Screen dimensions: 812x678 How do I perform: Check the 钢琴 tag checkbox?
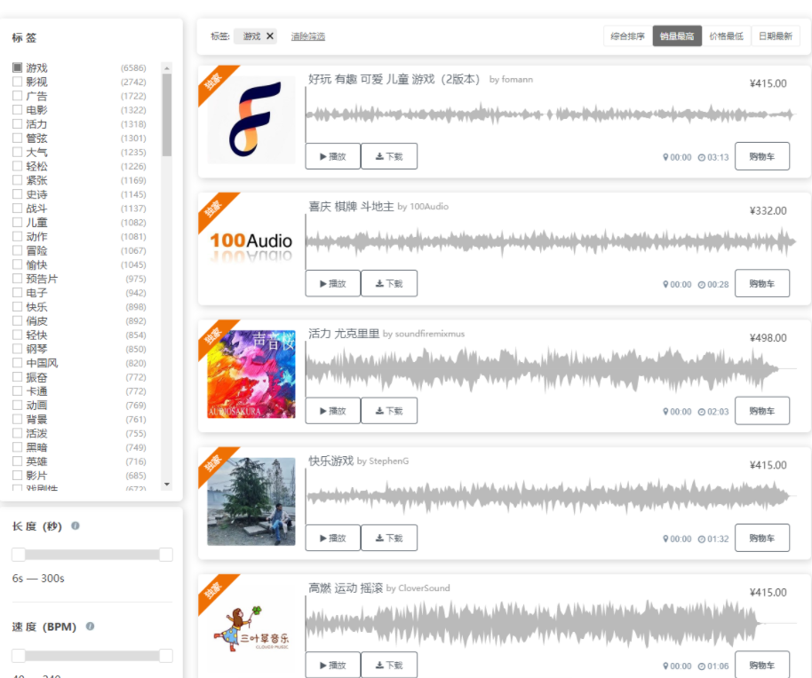click(x=17, y=349)
